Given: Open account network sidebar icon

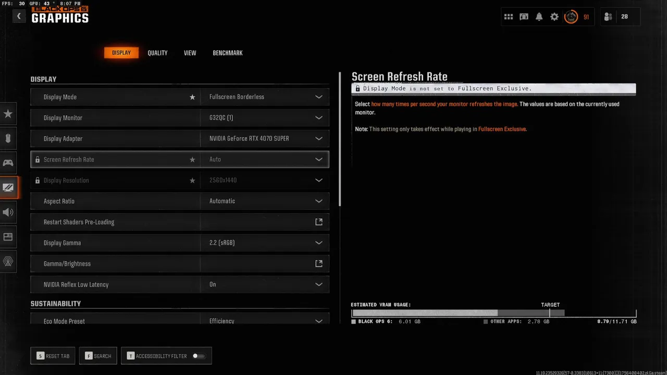Looking at the screenshot, I should [x=8, y=261].
